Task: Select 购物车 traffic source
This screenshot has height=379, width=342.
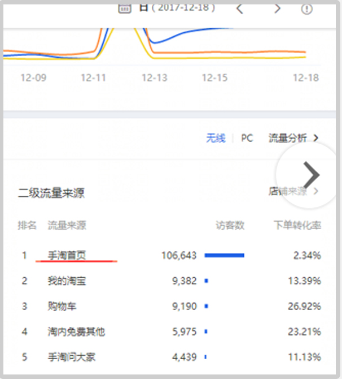Action: [62, 307]
